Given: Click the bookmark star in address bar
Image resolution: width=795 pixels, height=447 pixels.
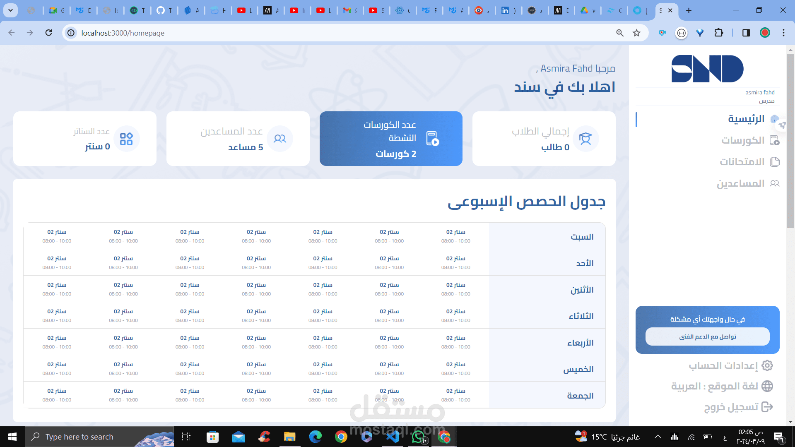Looking at the screenshot, I should 636,33.
